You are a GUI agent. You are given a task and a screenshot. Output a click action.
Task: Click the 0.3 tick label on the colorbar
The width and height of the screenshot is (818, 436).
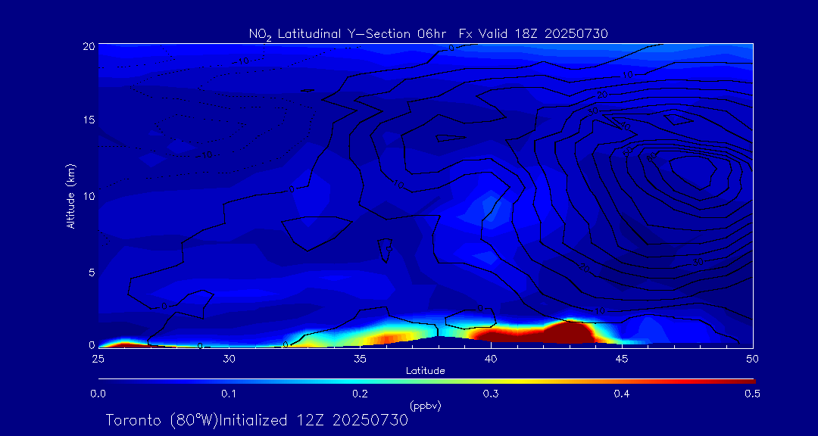pos(490,394)
